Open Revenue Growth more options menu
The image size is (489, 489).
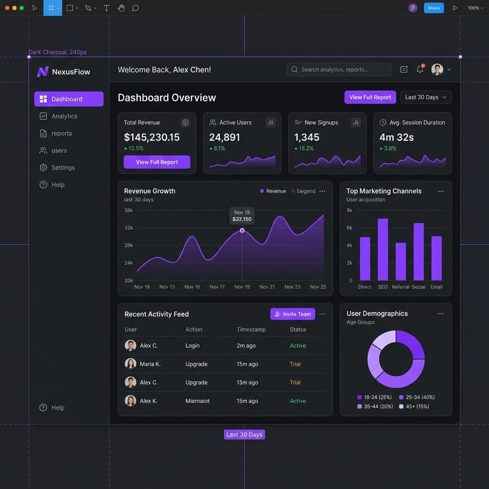click(x=322, y=191)
